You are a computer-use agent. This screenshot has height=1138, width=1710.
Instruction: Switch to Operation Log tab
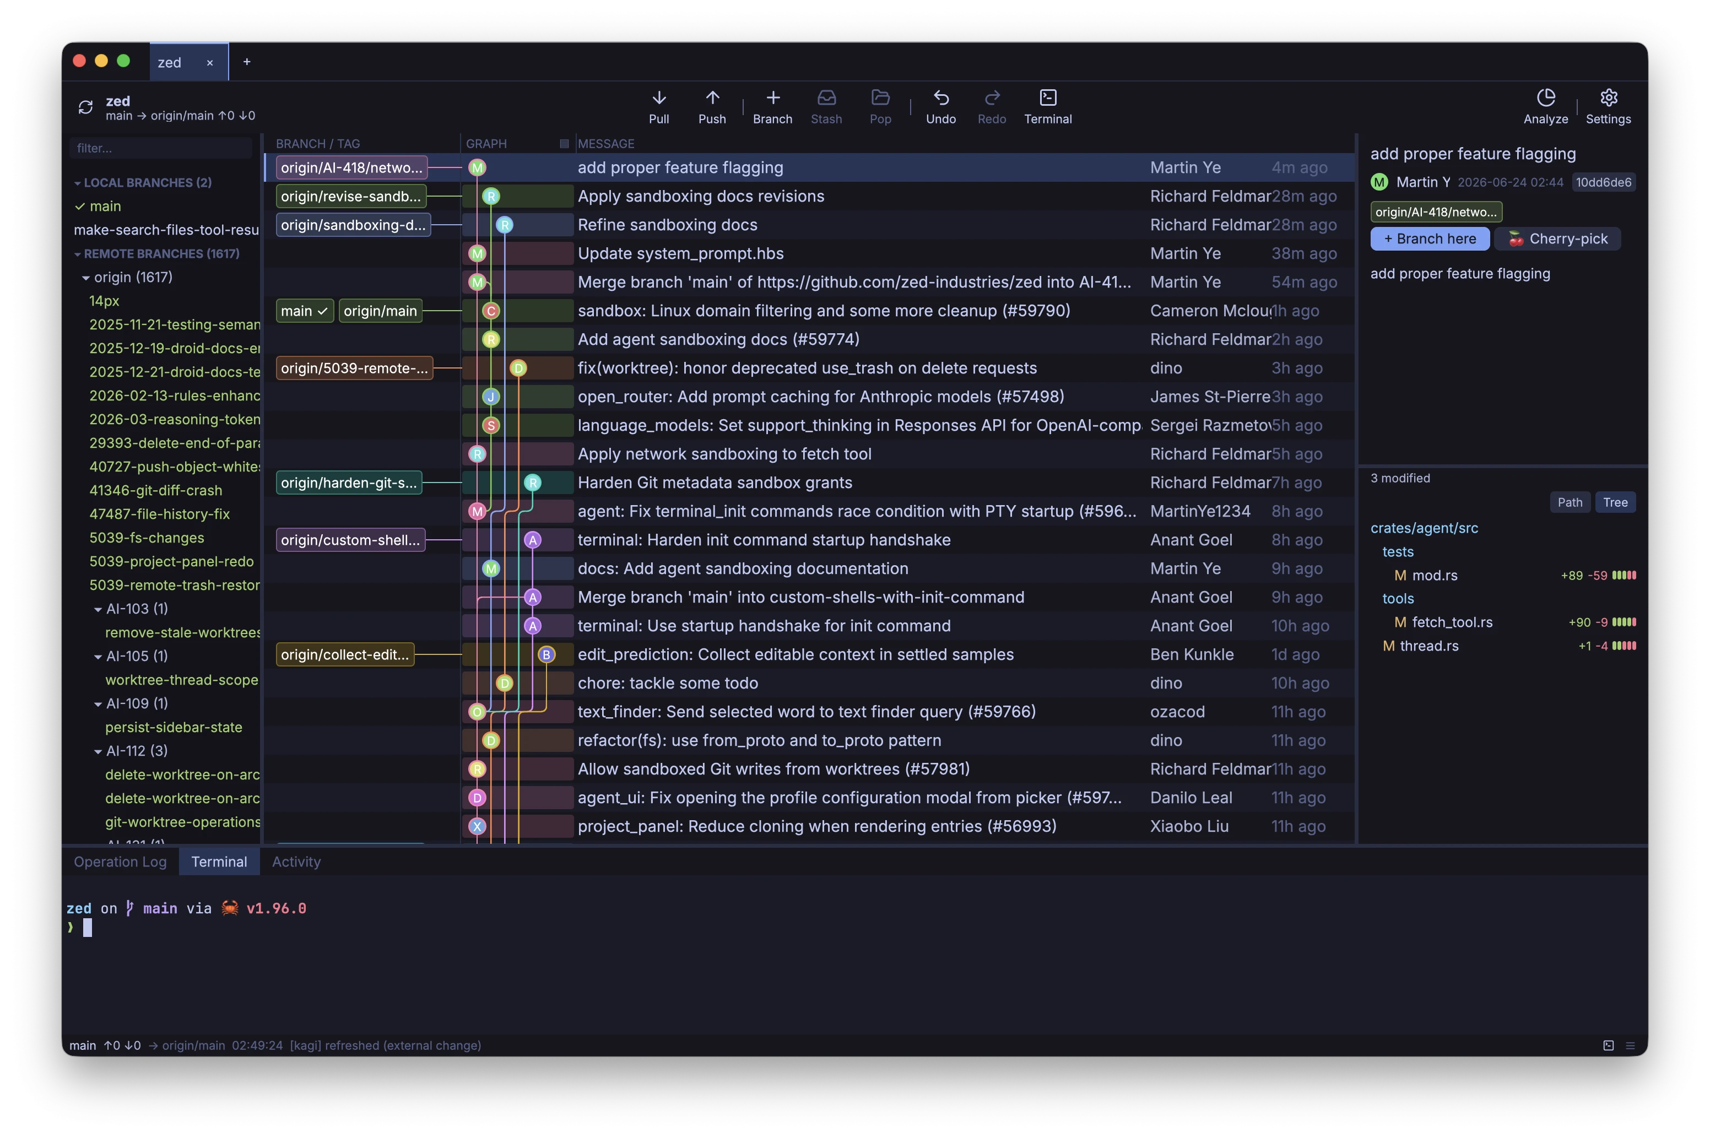(x=120, y=861)
